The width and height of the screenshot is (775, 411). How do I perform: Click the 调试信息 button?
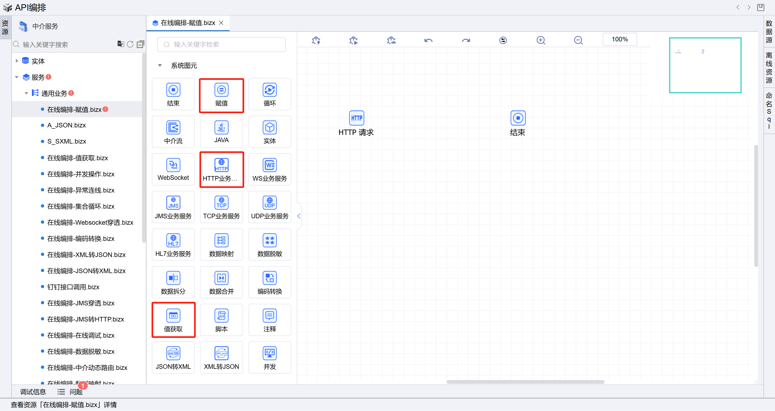pos(33,392)
